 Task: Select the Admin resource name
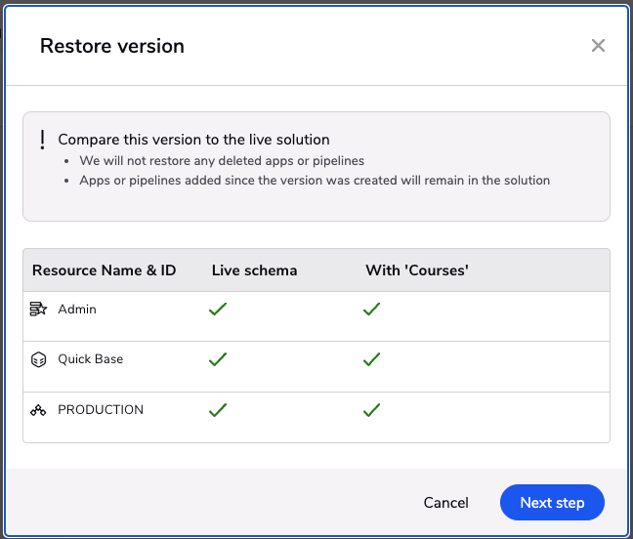click(x=77, y=310)
